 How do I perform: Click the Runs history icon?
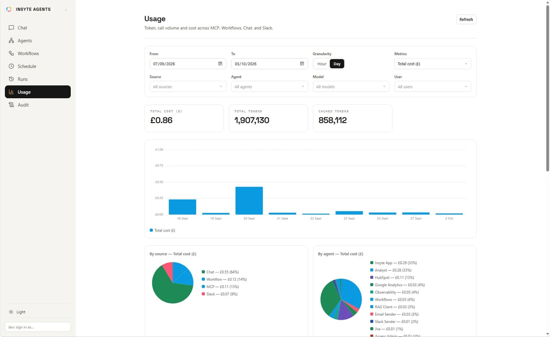click(11, 79)
